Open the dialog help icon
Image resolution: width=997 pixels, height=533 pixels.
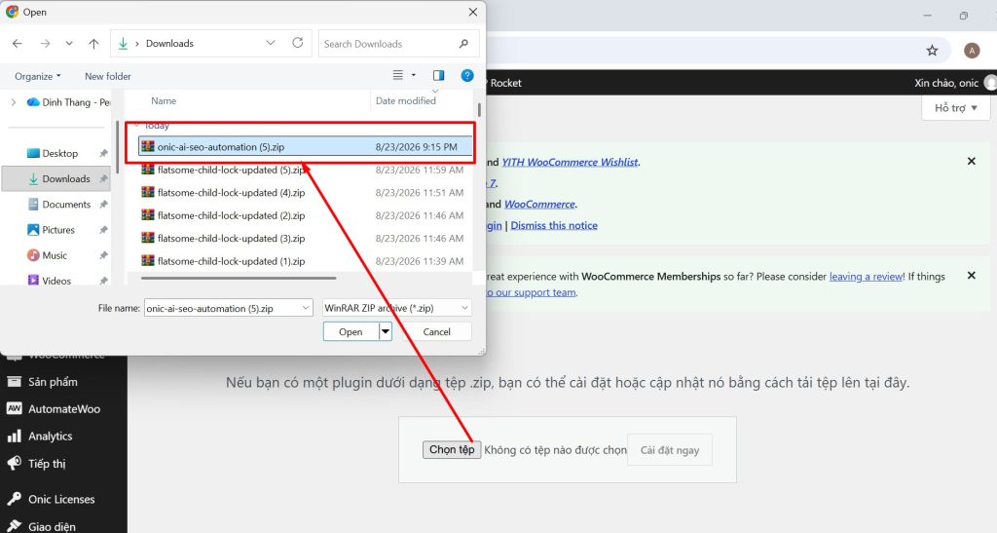tap(467, 75)
